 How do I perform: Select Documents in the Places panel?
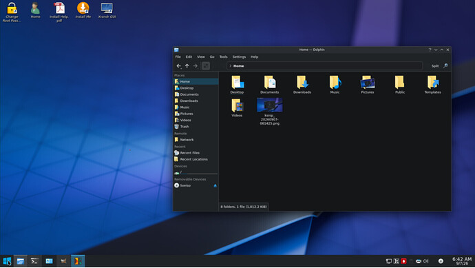[196, 94]
